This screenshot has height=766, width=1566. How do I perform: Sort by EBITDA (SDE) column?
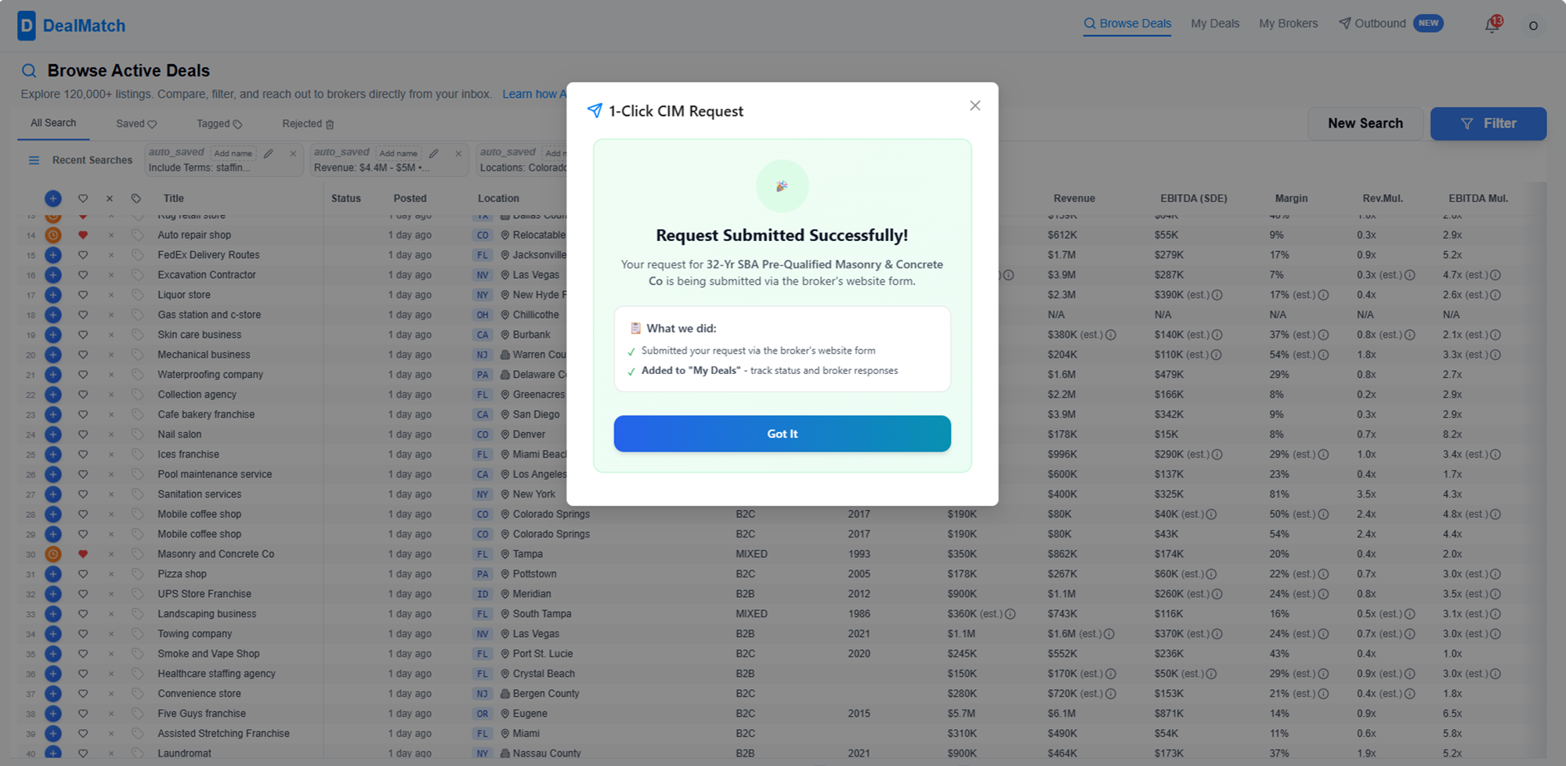(x=1193, y=199)
